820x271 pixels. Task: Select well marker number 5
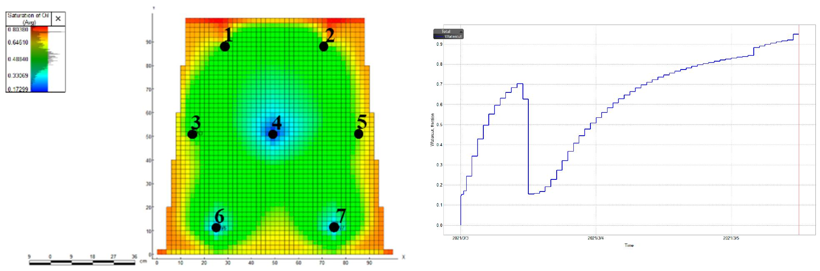(359, 134)
